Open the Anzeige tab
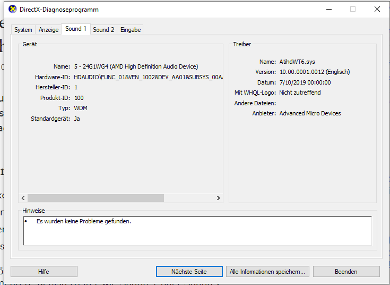The width and height of the screenshot is (390, 285). tap(48, 30)
